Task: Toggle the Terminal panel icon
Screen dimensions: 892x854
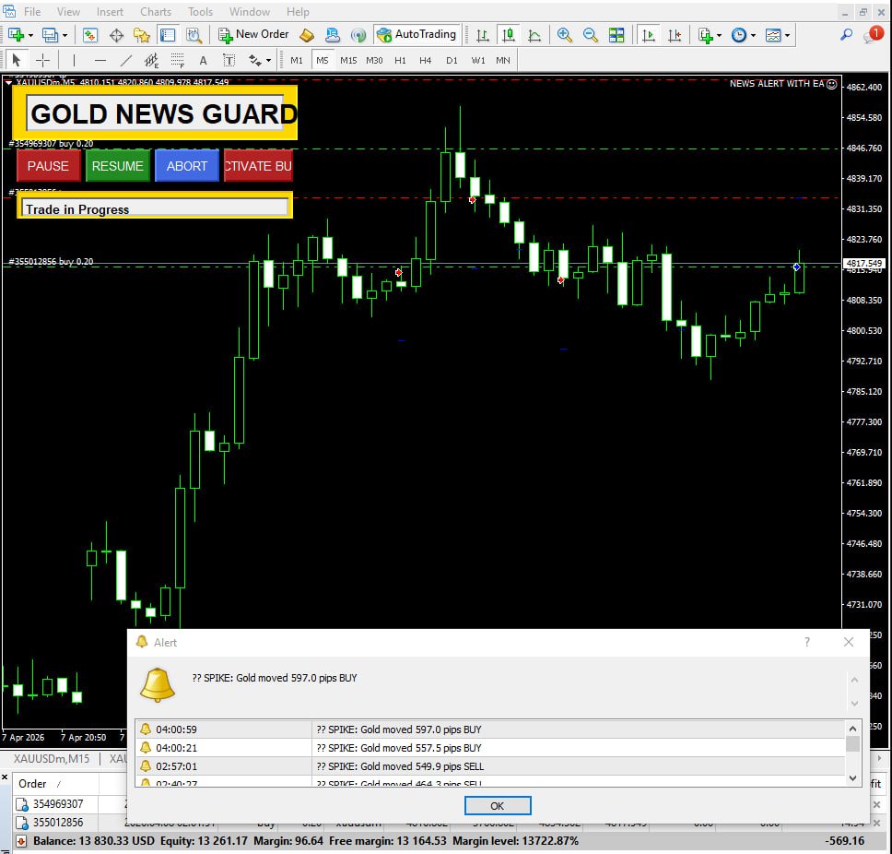Action: click(168, 35)
